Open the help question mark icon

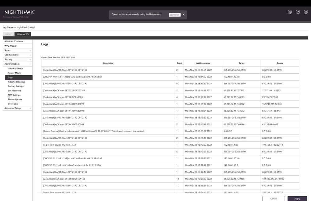point(298,12)
